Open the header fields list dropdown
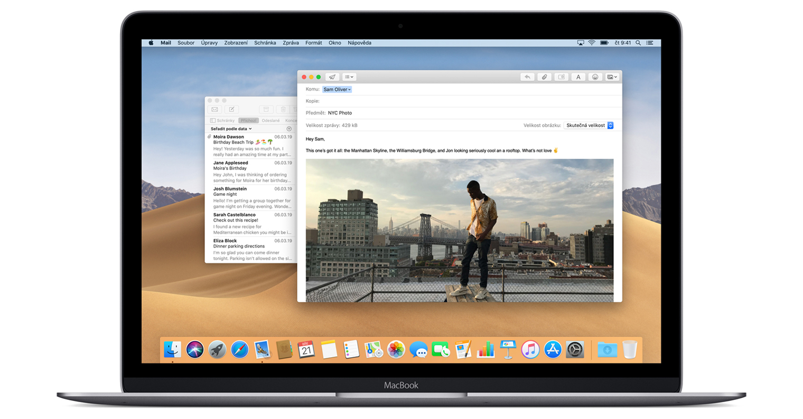This screenshot has width=803, height=419. coord(349,77)
